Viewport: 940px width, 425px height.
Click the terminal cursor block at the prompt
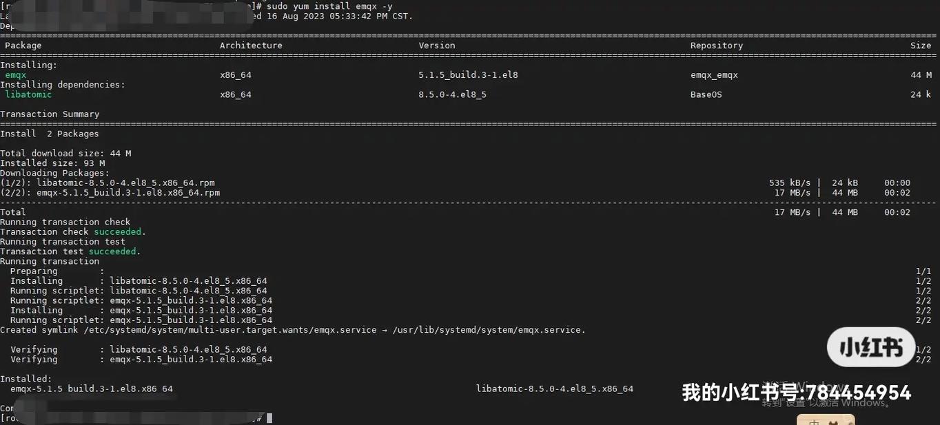click(269, 418)
